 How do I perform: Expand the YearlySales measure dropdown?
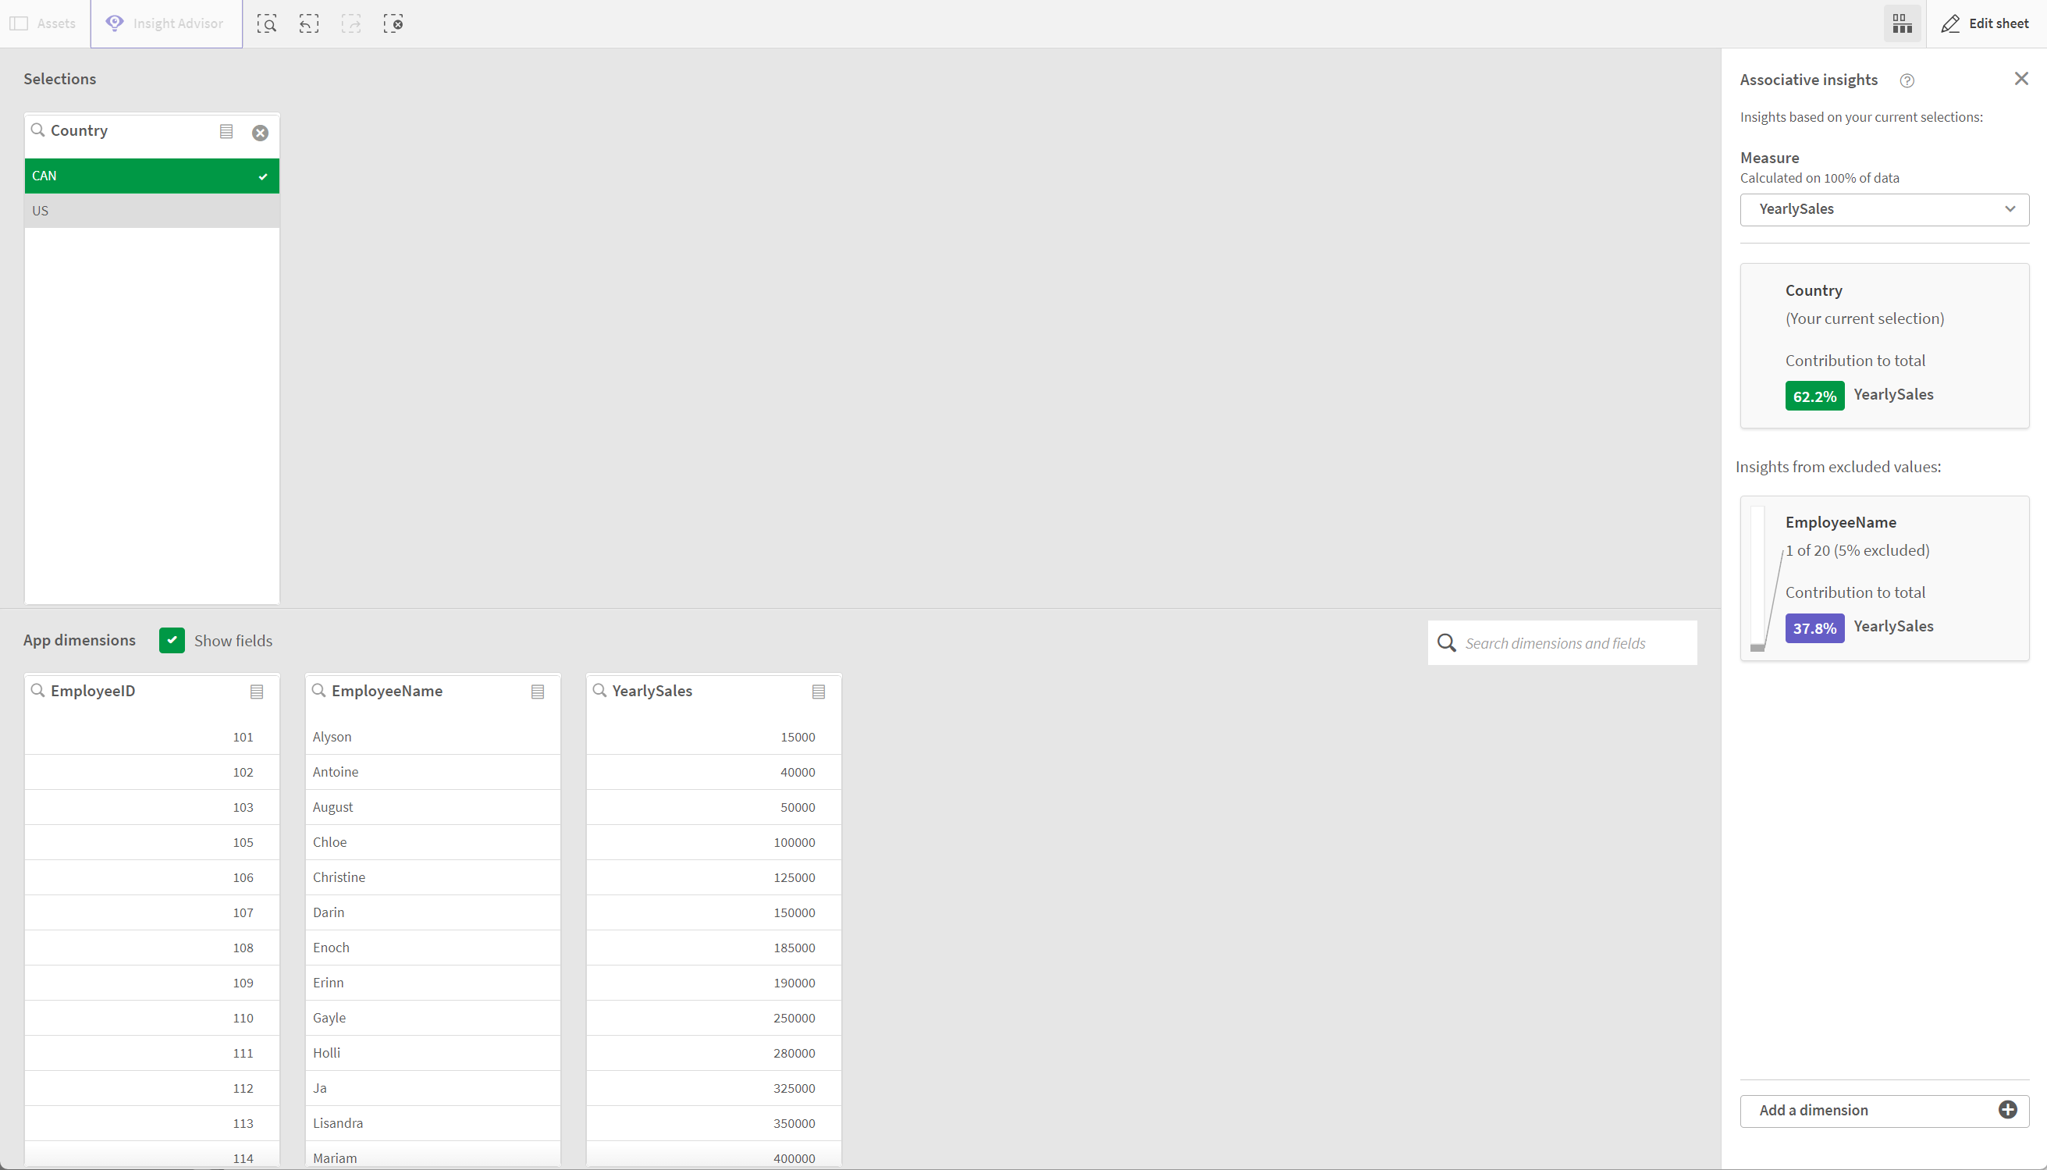pos(2012,208)
